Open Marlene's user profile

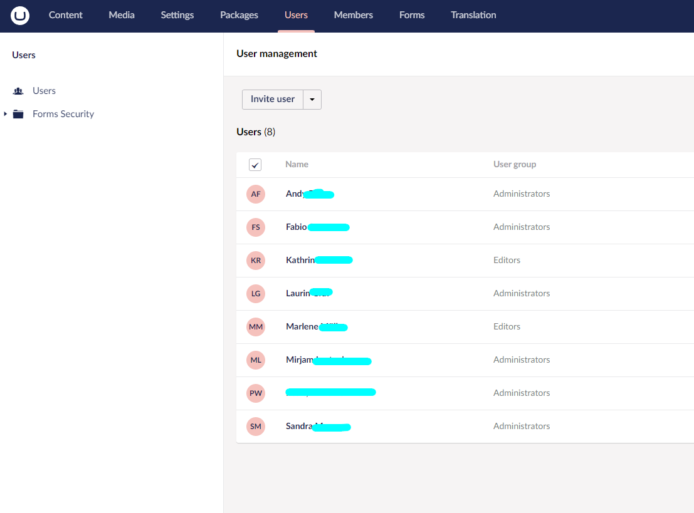coord(302,327)
